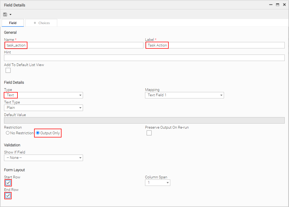Image resolution: width=289 pixels, height=207 pixels.
Task: Uncheck the Start Row checkbox
Action: [8, 183]
